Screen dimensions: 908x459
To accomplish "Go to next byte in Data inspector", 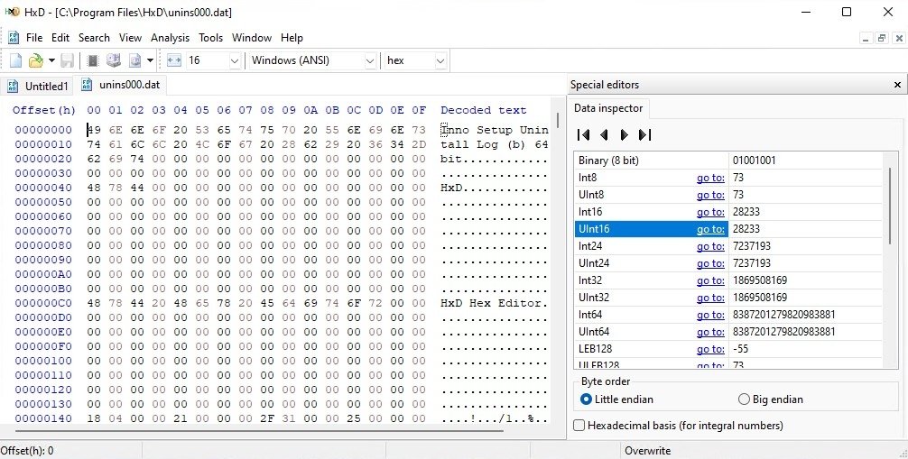I will point(625,135).
